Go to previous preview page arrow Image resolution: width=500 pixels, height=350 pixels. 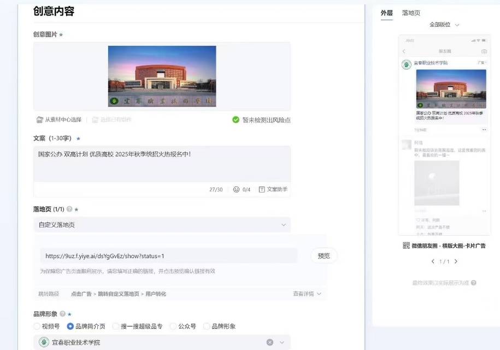click(433, 261)
